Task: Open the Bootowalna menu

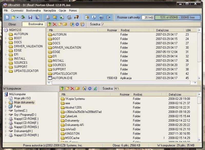Action: [x=33, y=10]
